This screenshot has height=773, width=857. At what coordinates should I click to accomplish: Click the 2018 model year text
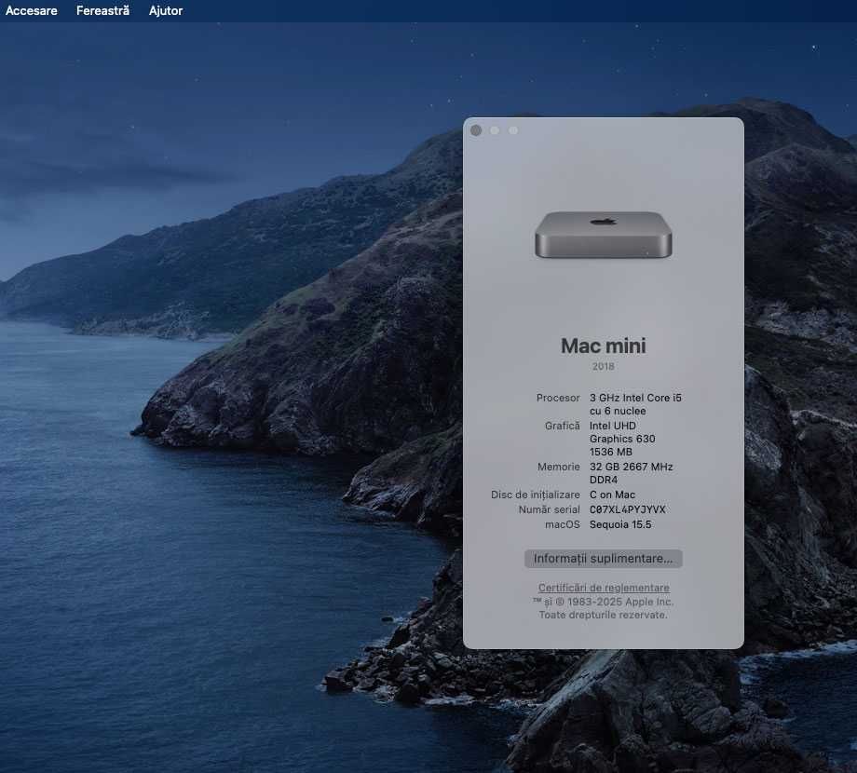(x=604, y=366)
